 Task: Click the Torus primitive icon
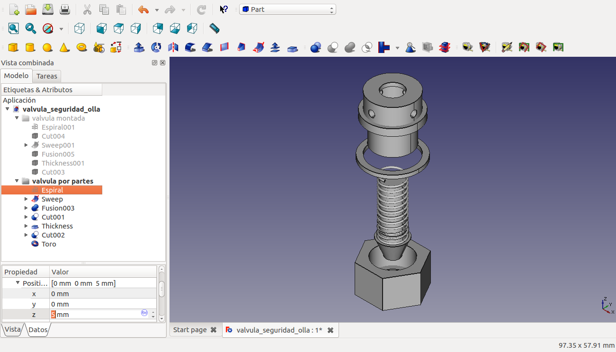[x=81, y=47]
